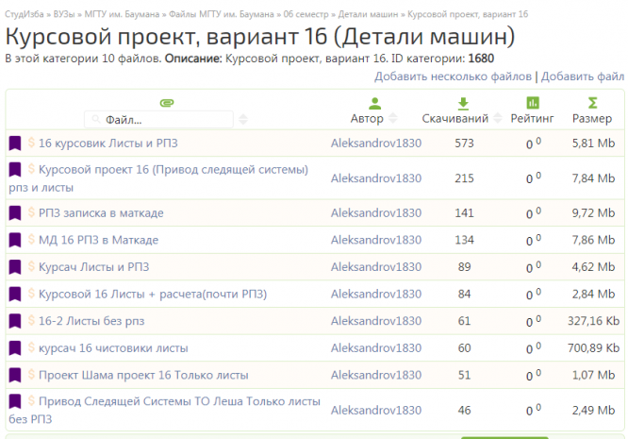Click dollar icon beside 16-2 Листы без рпз
Viewport: 628px width, 439px height.
coord(31,320)
